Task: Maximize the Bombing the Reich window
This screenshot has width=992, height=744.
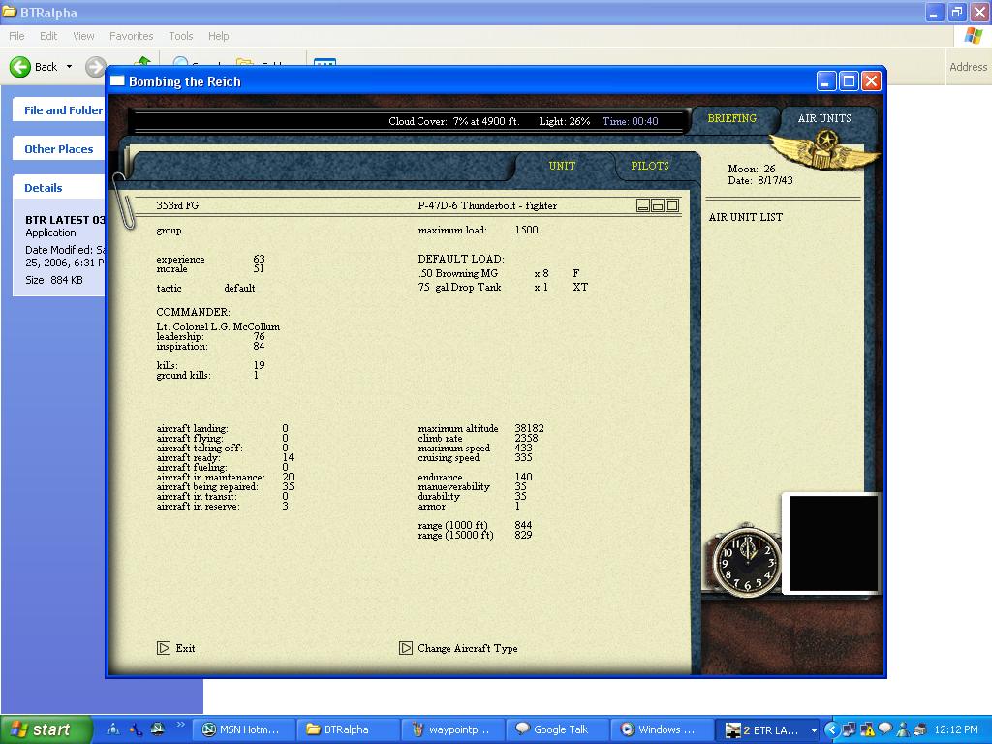Action: [849, 81]
